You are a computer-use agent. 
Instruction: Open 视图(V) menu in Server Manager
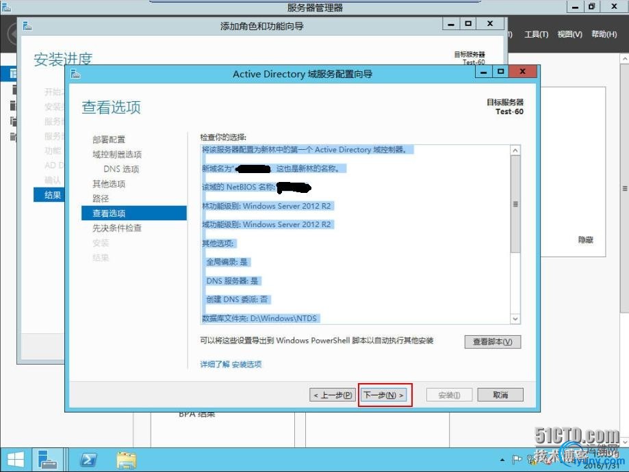[x=569, y=34]
